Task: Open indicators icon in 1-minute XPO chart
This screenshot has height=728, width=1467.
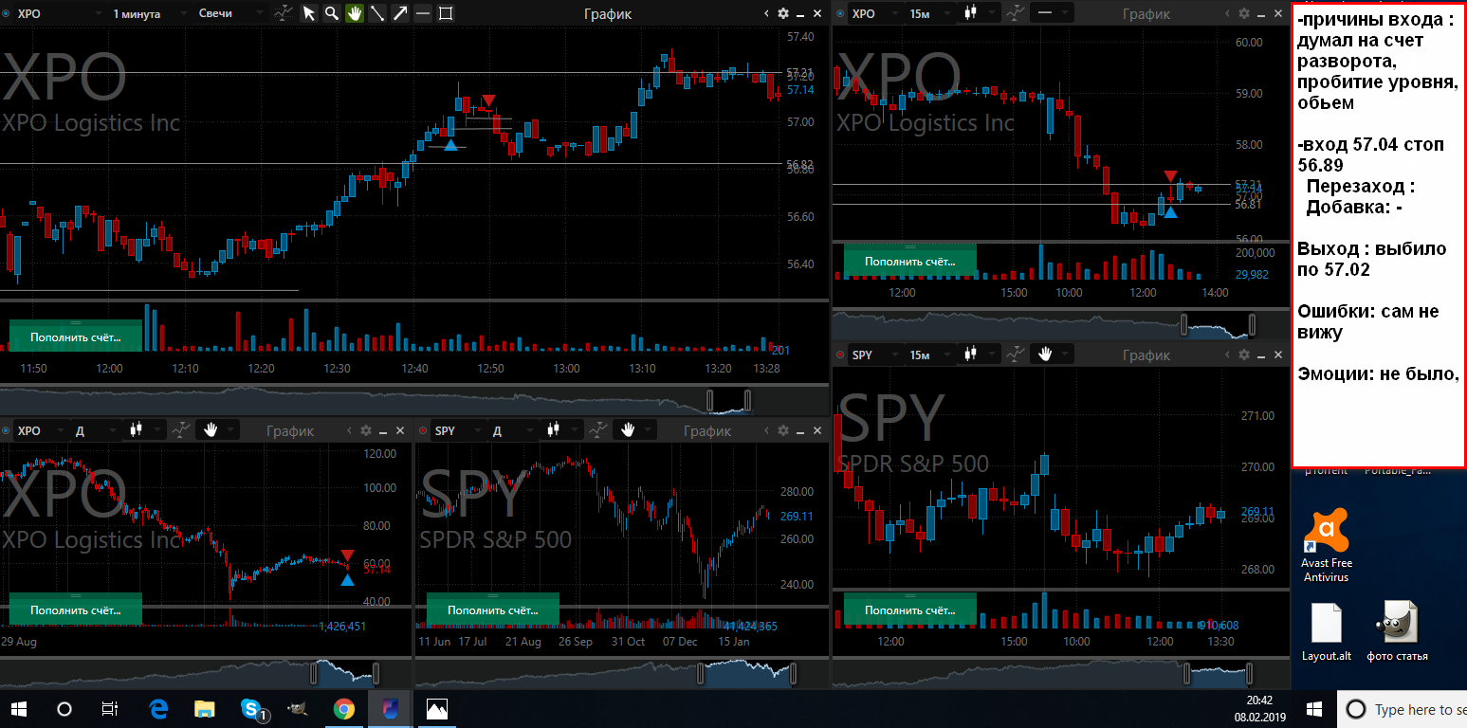Action: tap(284, 13)
